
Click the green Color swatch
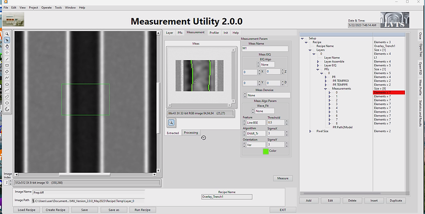tap(266, 151)
